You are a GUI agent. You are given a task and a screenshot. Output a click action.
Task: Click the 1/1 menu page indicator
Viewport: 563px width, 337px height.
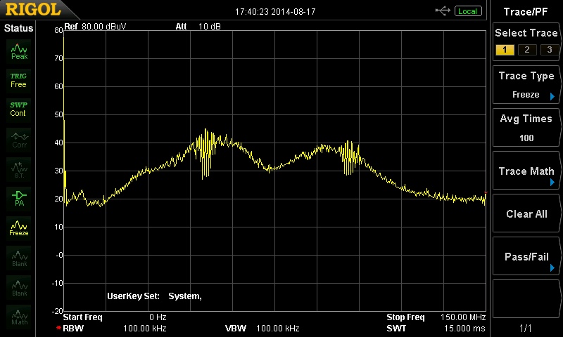(526, 328)
